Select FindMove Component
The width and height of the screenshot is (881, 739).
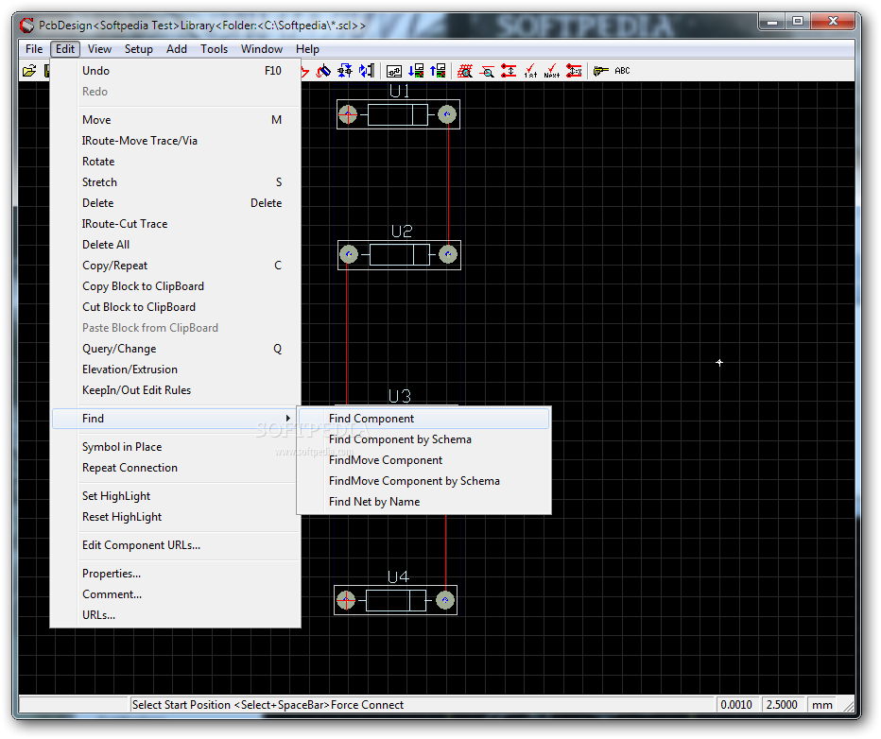(424, 460)
